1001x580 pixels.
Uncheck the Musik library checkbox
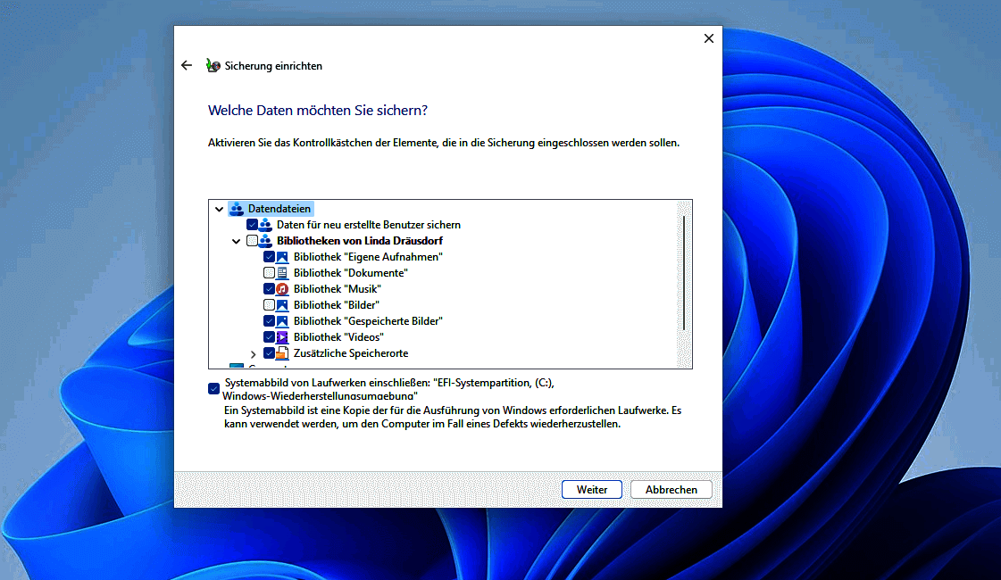pos(269,289)
